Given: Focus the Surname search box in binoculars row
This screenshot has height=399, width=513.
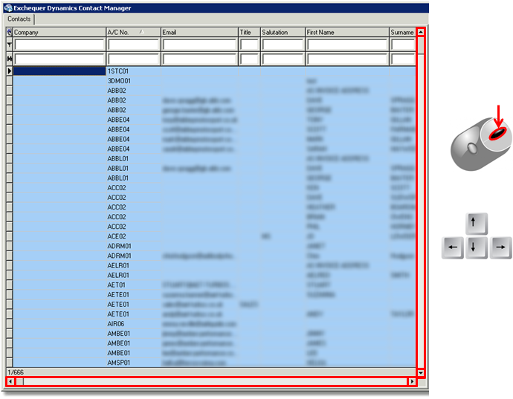Looking at the screenshot, I should [x=403, y=59].
